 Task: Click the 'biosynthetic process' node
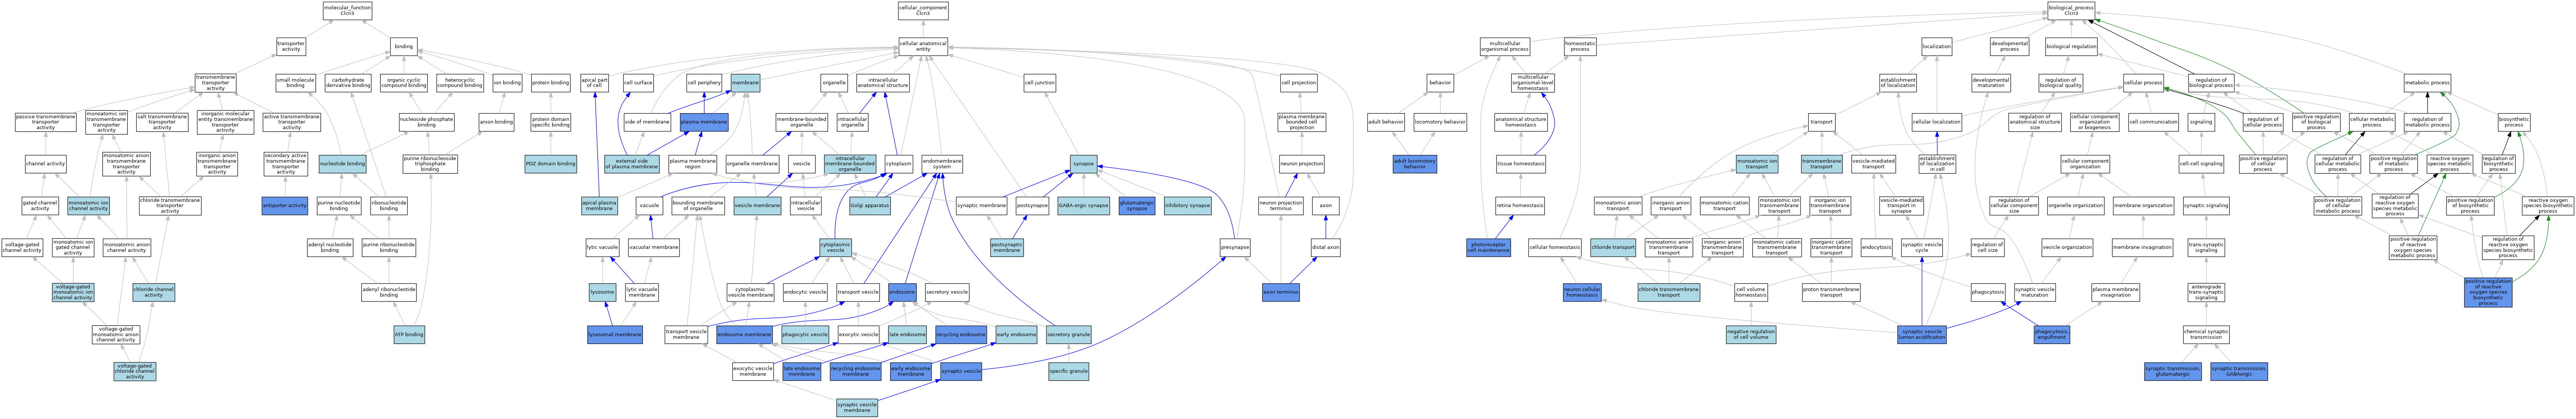(x=2514, y=122)
